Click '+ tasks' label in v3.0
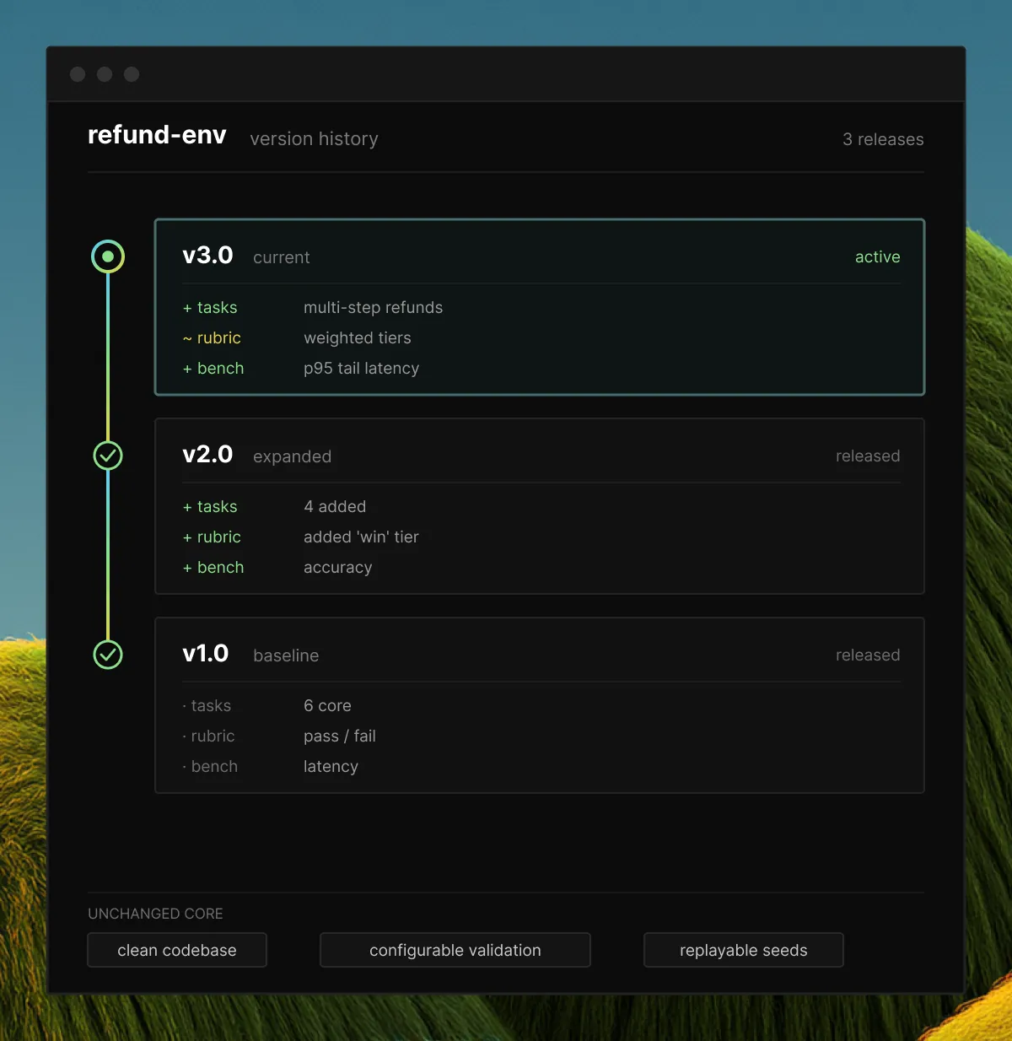This screenshot has height=1041, width=1012. click(x=210, y=308)
